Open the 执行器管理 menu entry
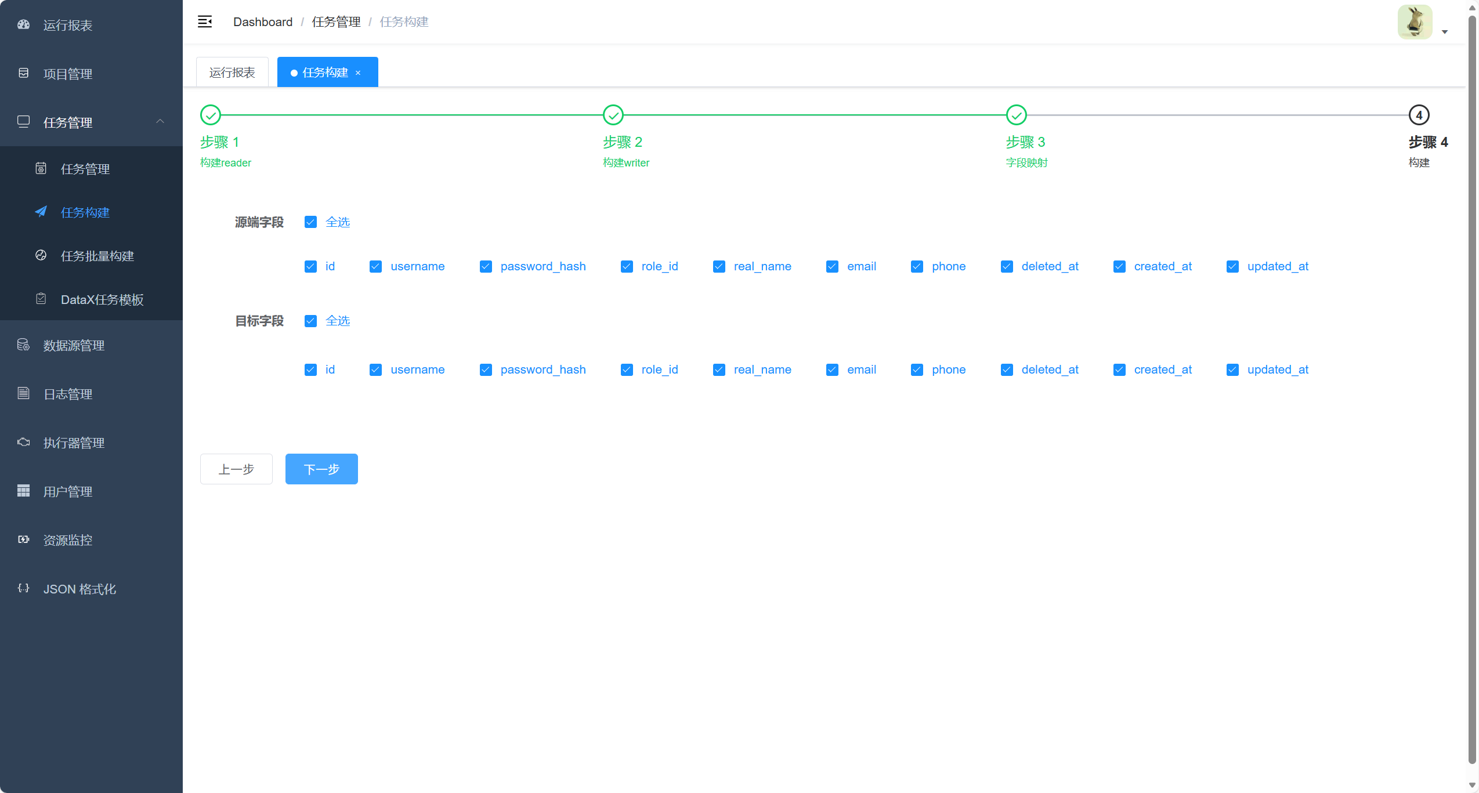1479x793 pixels. tap(74, 443)
